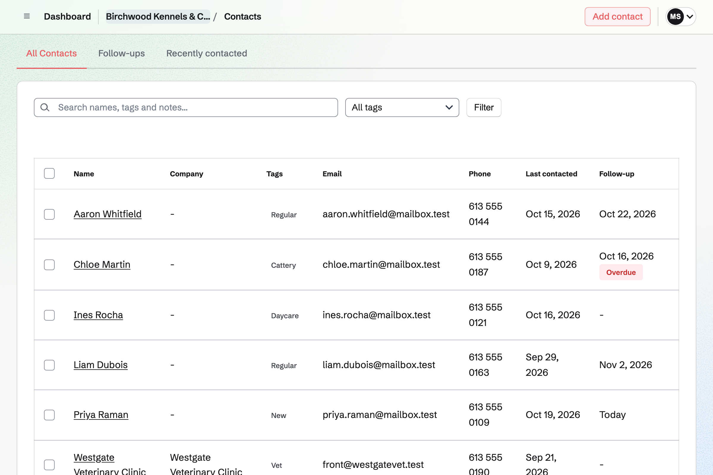Image resolution: width=713 pixels, height=475 pixels.
Task: Open the Birchwood Kennels breadcrumb
Action: coord(158,16)
